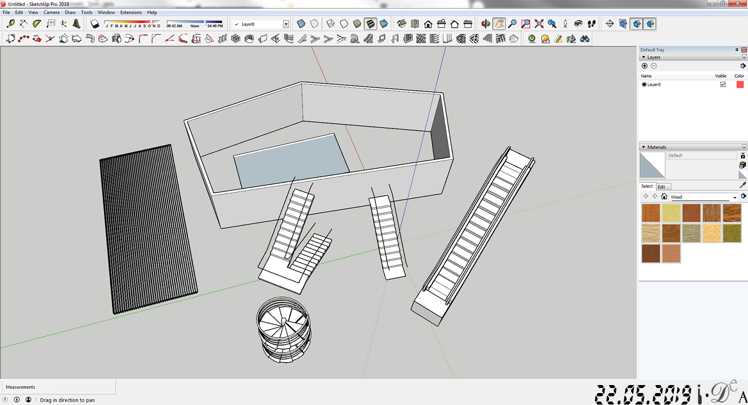Select the Orbit tool

click(x=486, y=23)
